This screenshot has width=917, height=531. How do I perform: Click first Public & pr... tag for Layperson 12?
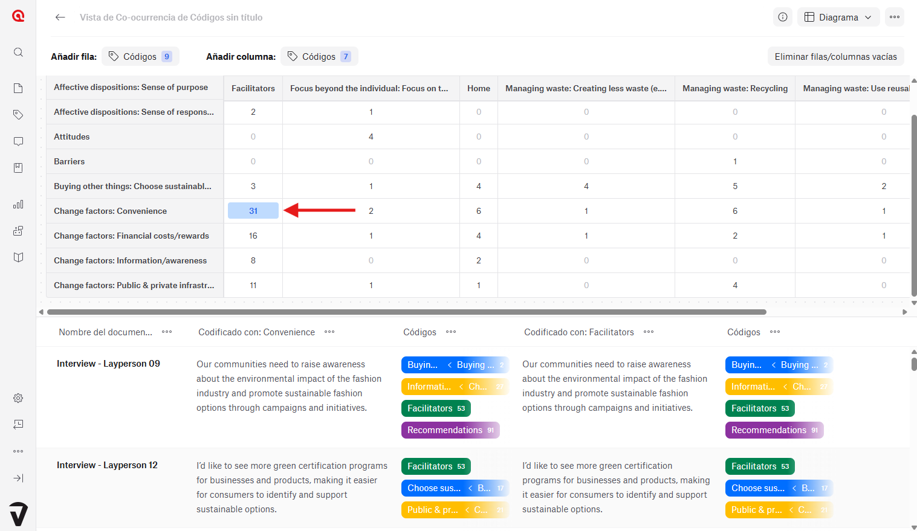coord(455,510)
